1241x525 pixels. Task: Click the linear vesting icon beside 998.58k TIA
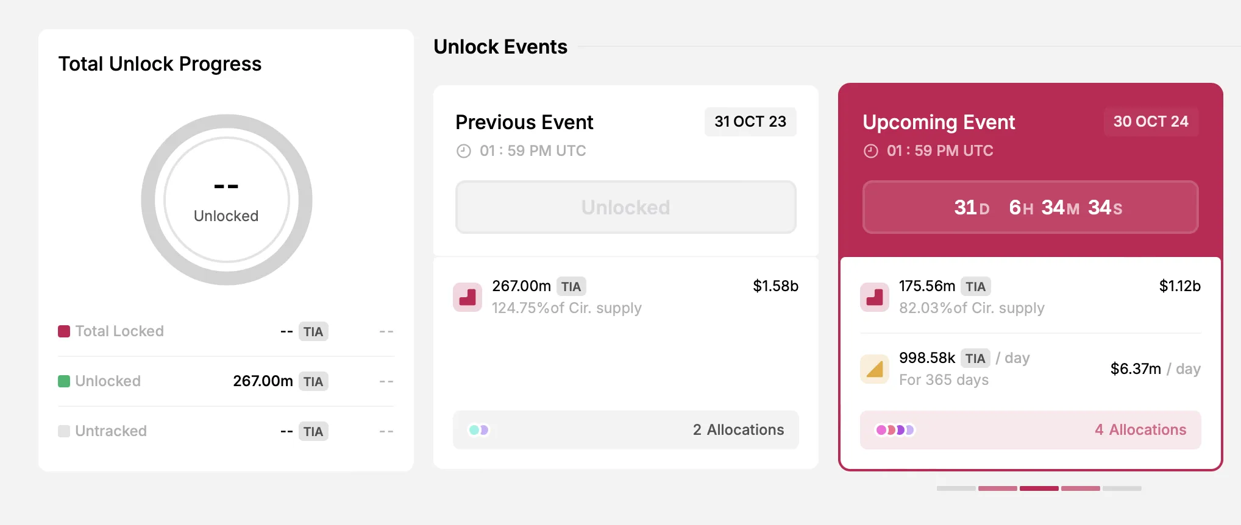coord(875,369)
